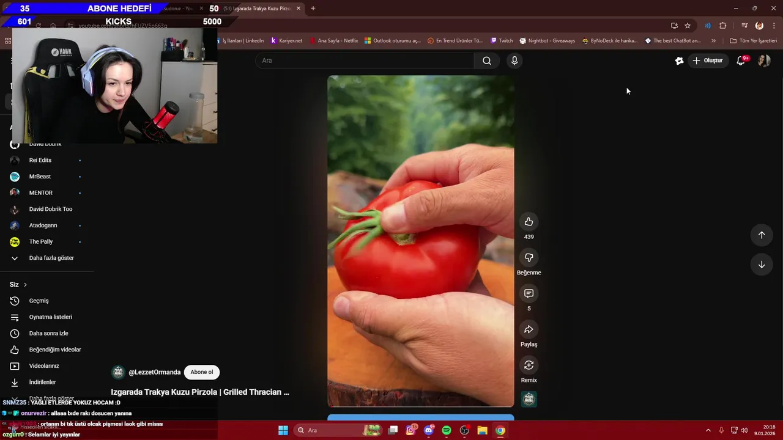Open En Trend Ürünler bookmark
783x440 pixels.
coord(456,41)
